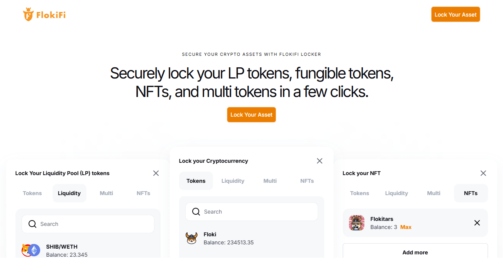Screen dimensions: 503x279
Task: Open the Multi tab in the LP tokens card
Action: [106, 193]
